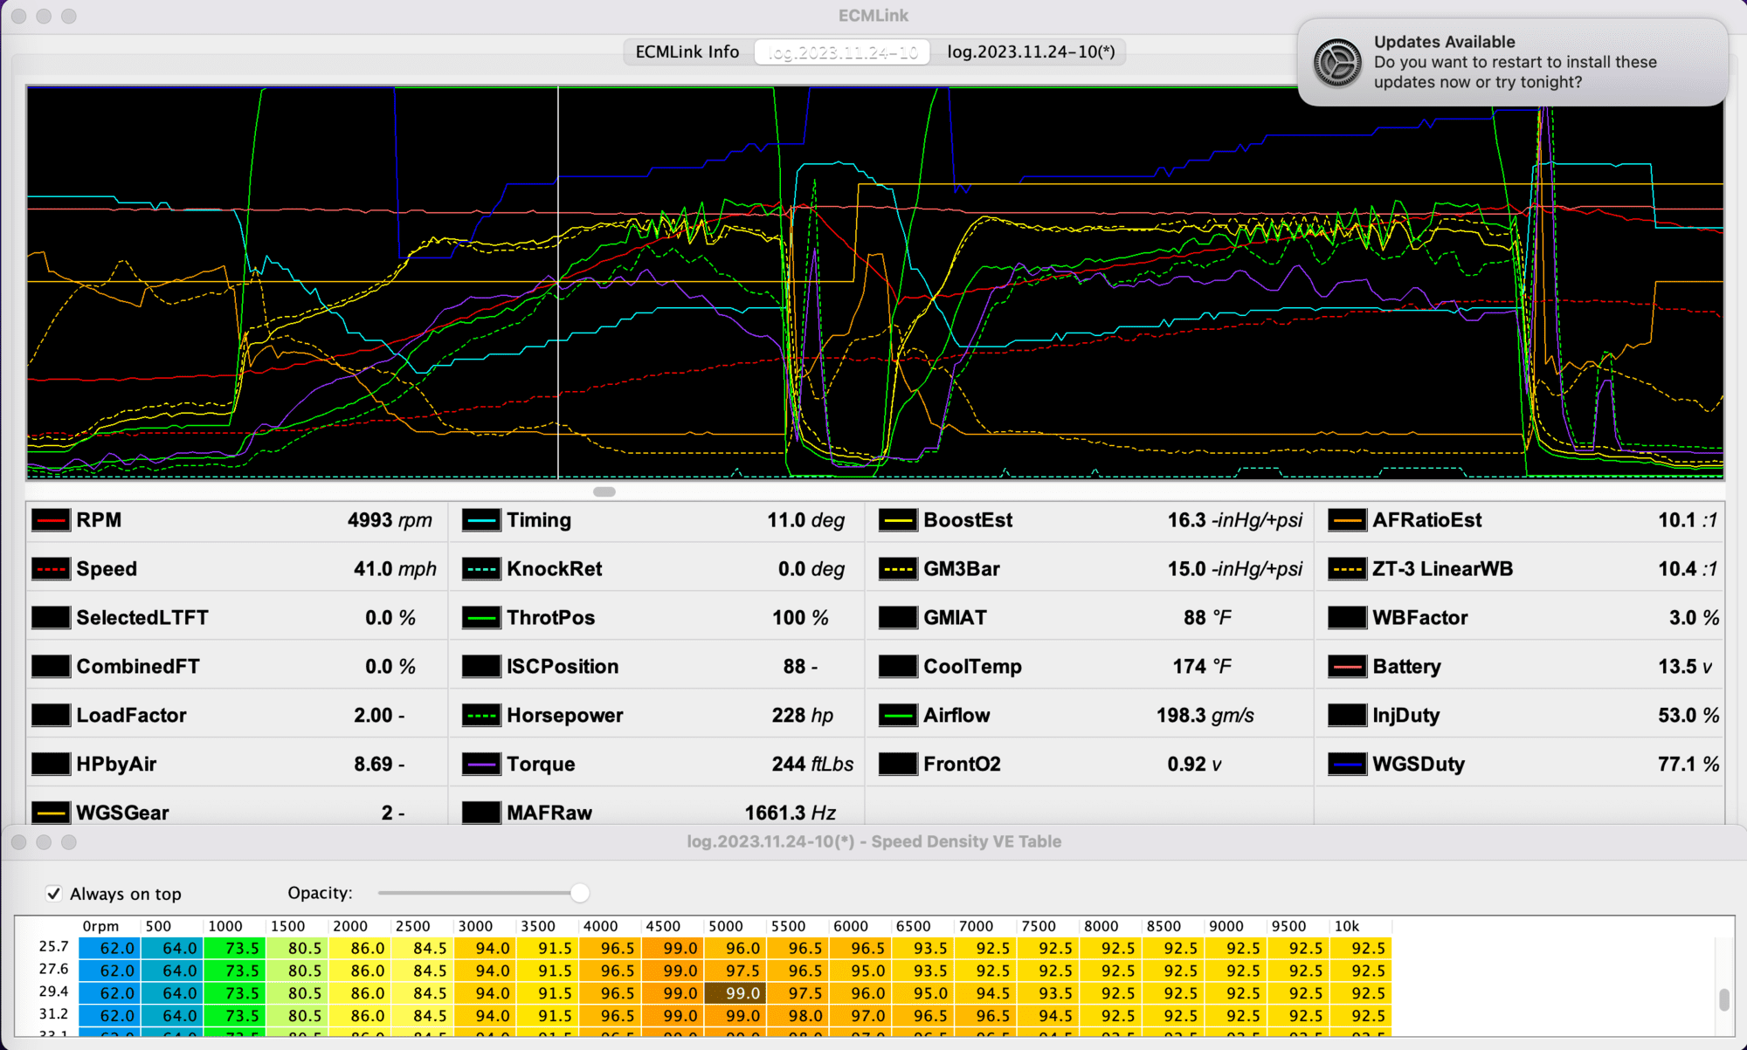The image size is (1747, 1050).
Task: Click the Torque value 244 ftLbs
Action: point(812,765)
